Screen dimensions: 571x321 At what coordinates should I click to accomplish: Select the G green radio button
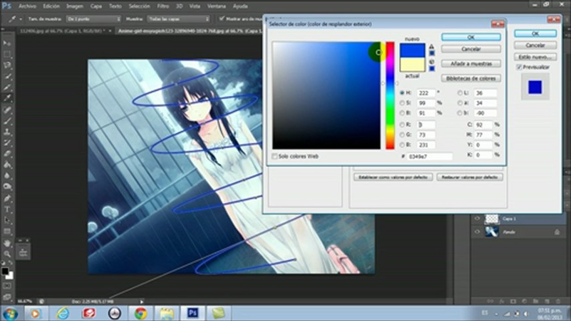tap(402, 135)
